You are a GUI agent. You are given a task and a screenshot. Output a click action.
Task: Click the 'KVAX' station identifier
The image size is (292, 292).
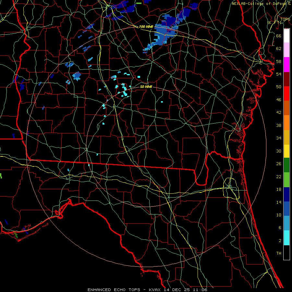(155, 290)
